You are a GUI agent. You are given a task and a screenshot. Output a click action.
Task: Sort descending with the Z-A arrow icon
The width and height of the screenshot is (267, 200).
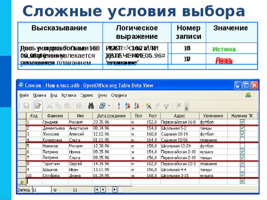pyautogui.click(x=137, y=106)
